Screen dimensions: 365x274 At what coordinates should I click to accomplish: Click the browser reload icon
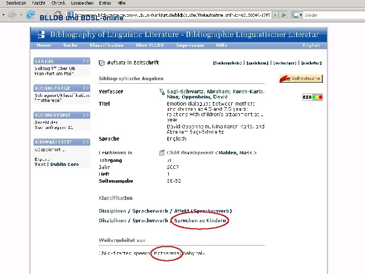coord(30,15)
